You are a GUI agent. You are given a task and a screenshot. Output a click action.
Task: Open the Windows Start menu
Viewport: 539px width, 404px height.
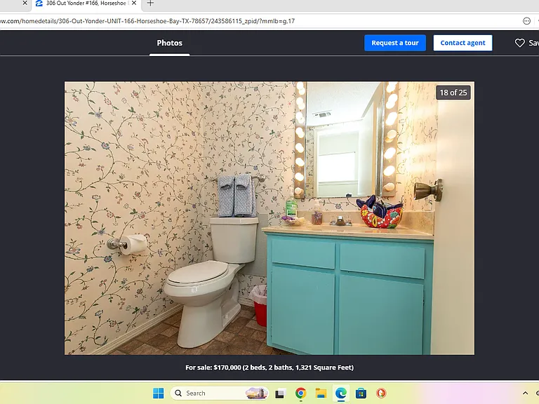(158, 393)
